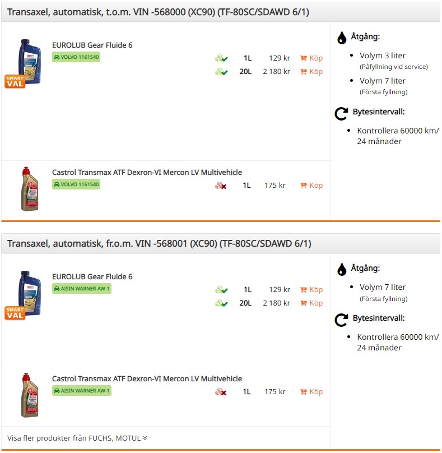Viewport: 442px width, 453px height.
Task: Click the in-stock icon for EUROLUB 1L, first section
Action: point(221,58)
